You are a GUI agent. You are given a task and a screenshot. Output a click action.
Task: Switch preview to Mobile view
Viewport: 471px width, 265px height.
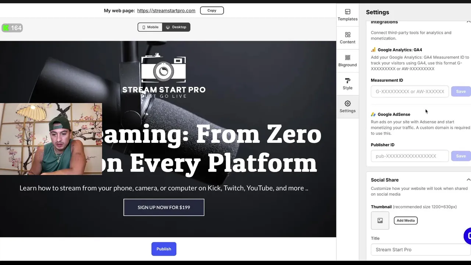pos(150,27)
